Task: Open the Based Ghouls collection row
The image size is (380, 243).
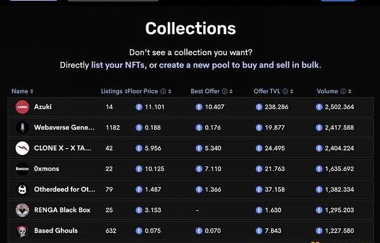Action: (191, 230)
